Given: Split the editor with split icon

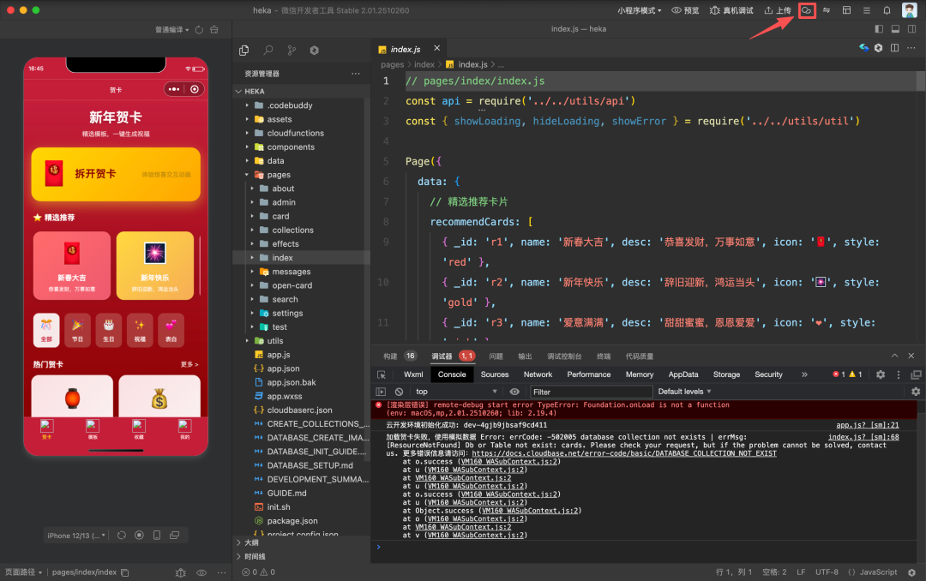Looking at the screenshot, I should (894, 48).
